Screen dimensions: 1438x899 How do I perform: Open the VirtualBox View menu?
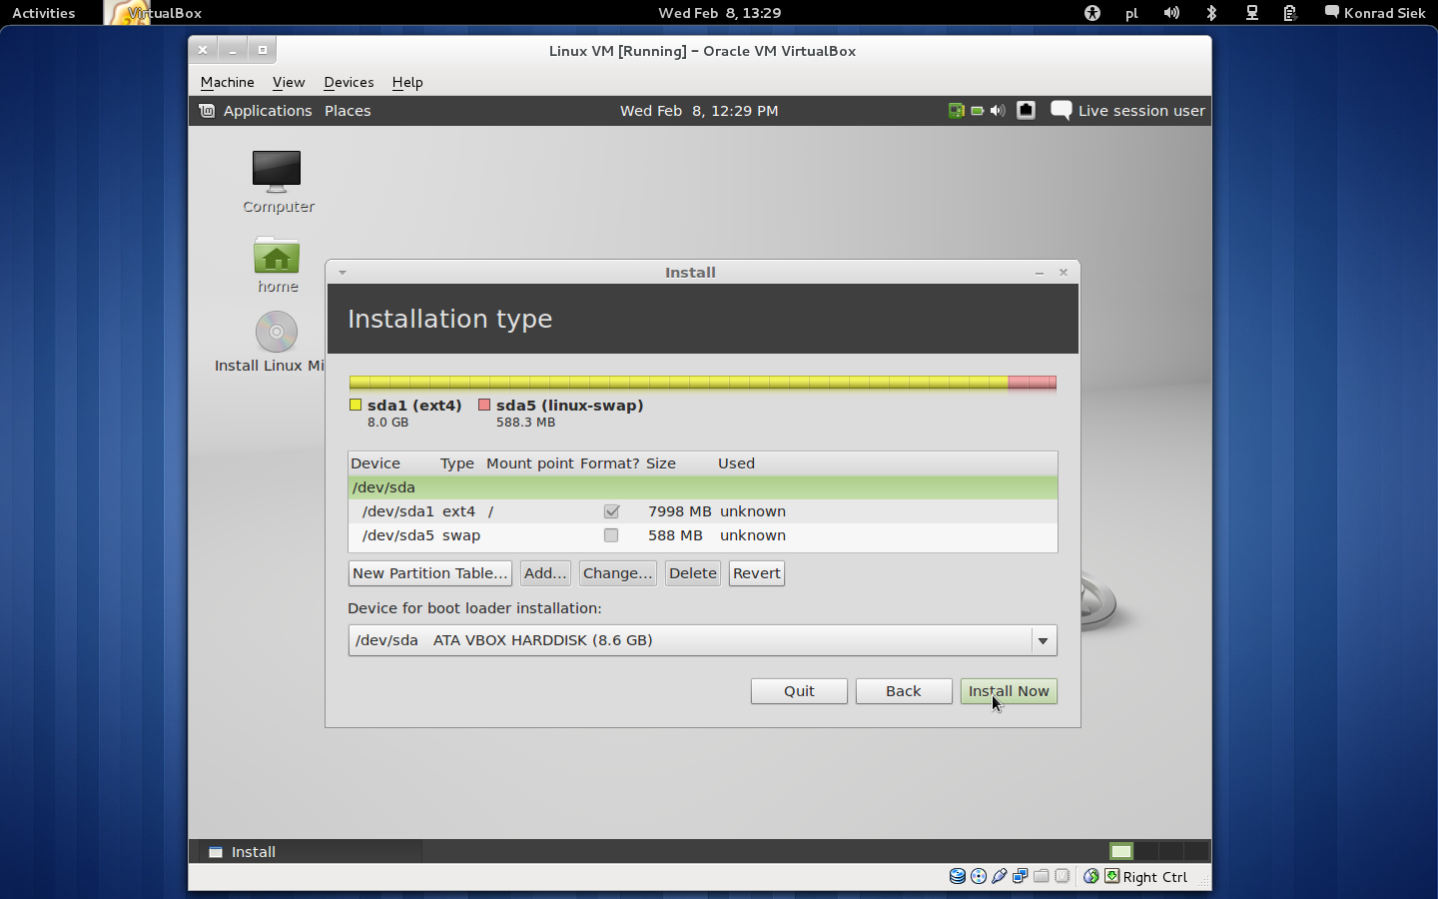[289, 82]
